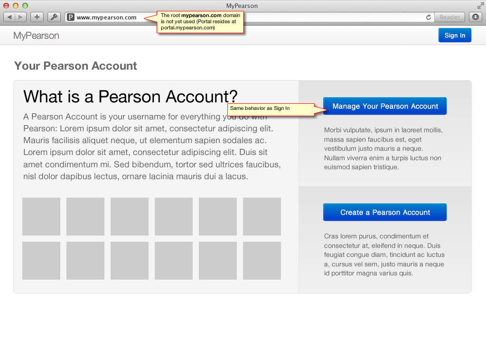Screen dimensions: 486x364
Task: Click the 'Your Pearson Account' heading
Action: (75, 66)
